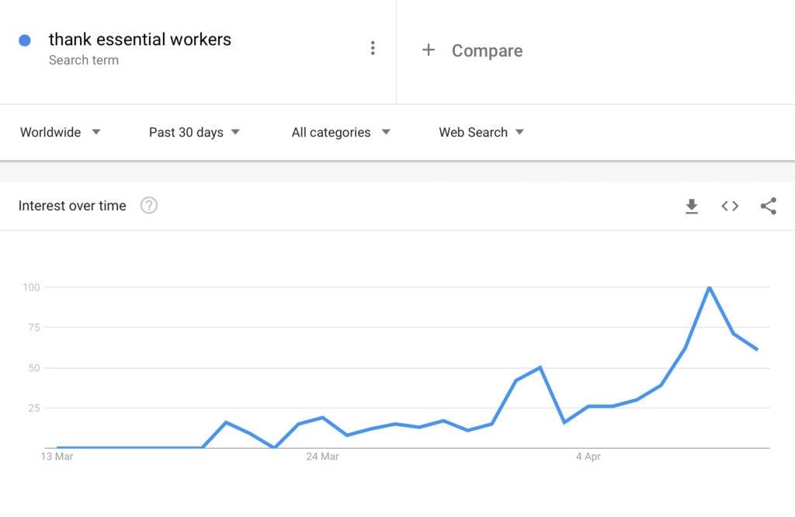Click the chart's final data point
Screen dimensions: 795x517
click(757, 349)
